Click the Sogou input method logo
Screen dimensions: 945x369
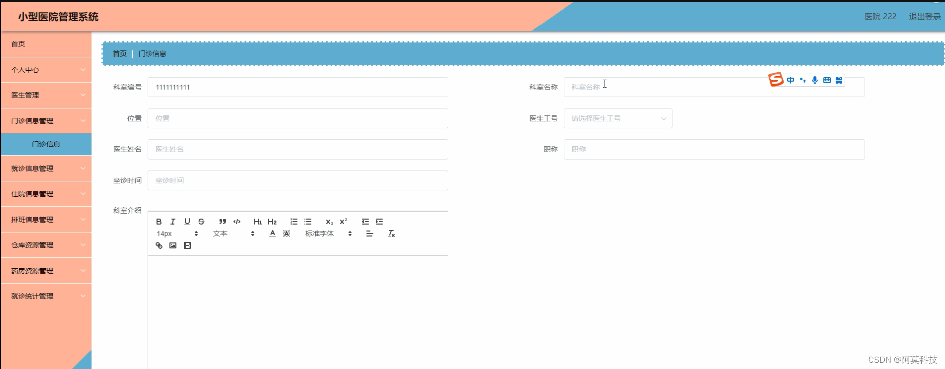point(776,80)
